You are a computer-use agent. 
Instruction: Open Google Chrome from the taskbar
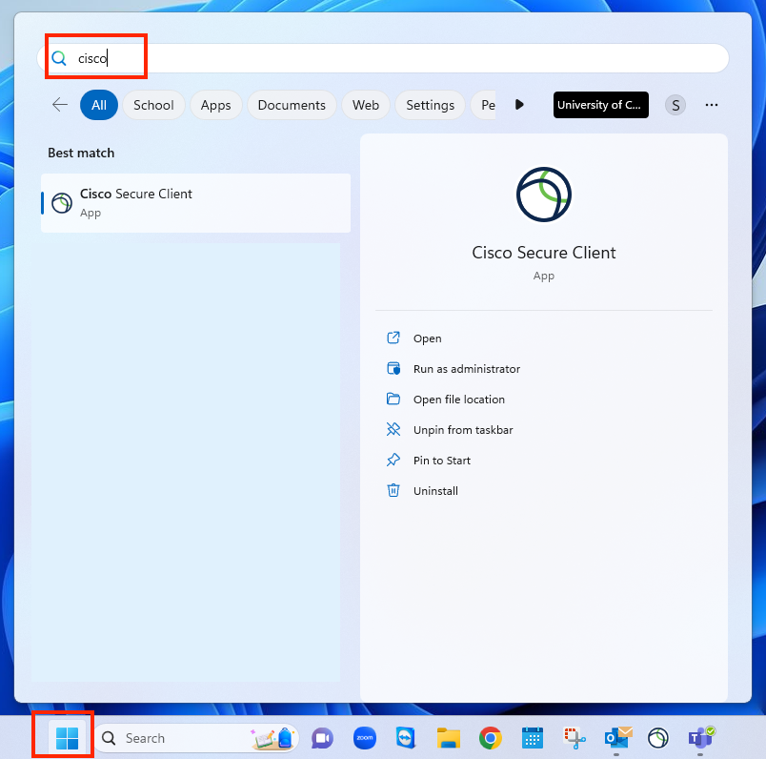point(490,738)
